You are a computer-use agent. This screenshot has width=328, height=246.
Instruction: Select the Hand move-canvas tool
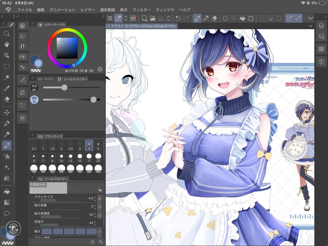point(7,44)
